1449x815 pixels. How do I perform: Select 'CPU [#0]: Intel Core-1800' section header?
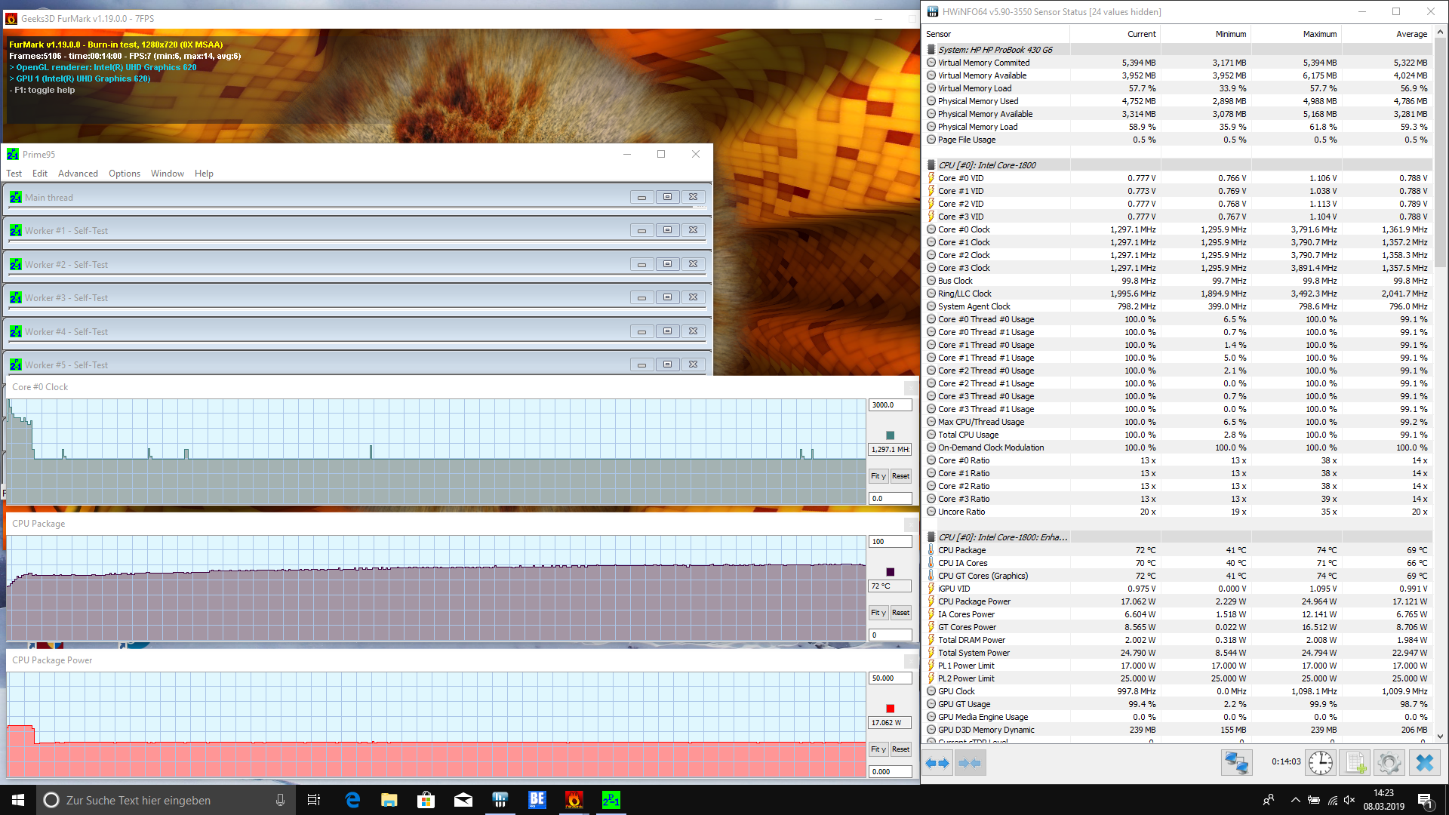tap(1179, 165)
